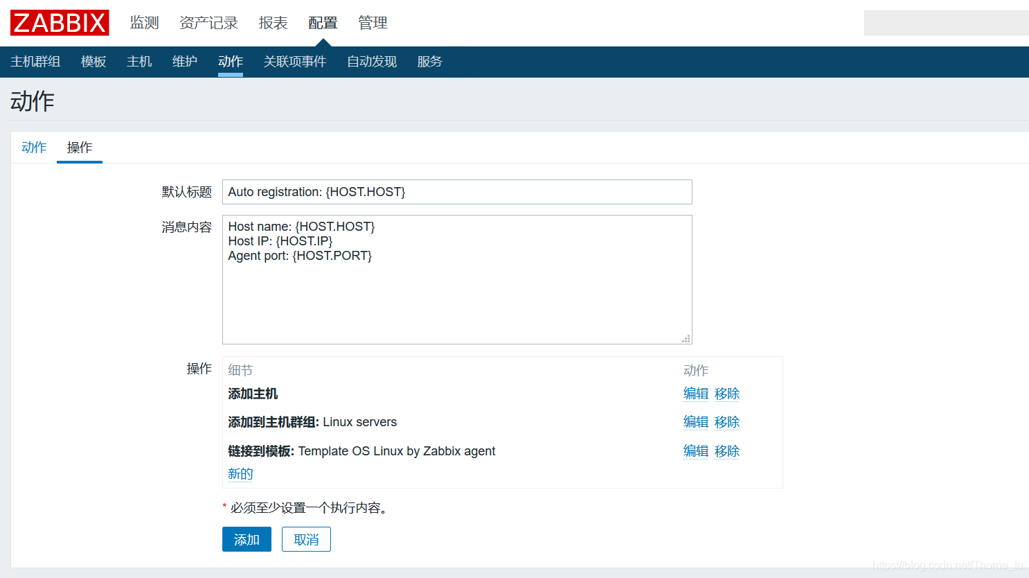This screenshot has width=1029, height=578.
Task: Click the 默认标题 label
Action: [187, 192]
